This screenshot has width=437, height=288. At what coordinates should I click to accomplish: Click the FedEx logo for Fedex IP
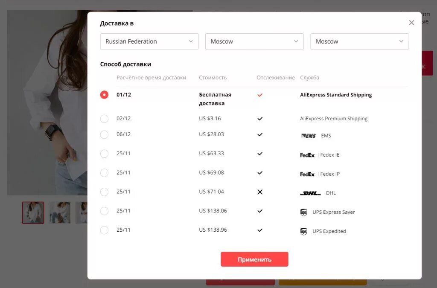(x=307, y=174)
